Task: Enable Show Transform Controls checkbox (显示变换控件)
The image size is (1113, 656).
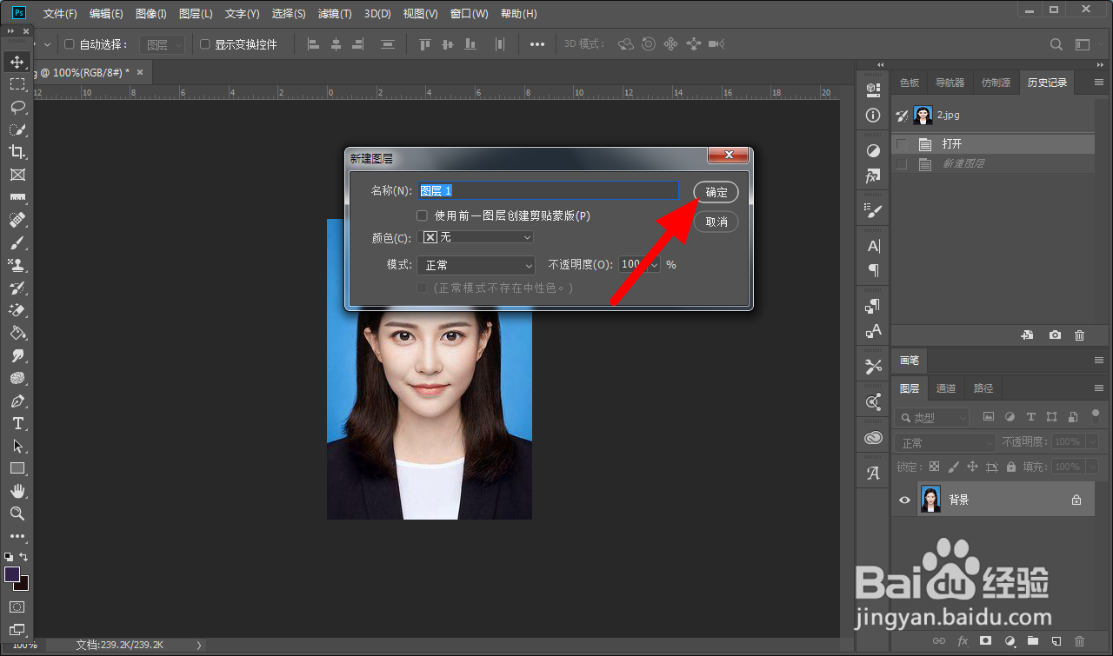Action: (205, 44)
